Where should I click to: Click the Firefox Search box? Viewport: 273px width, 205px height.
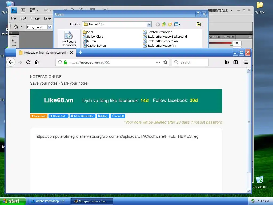pos(190,62)
